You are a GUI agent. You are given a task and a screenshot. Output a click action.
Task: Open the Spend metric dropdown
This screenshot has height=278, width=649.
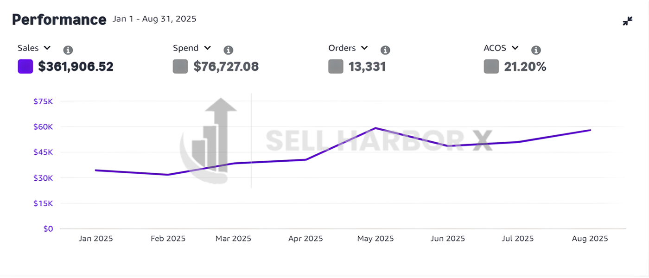click(207, 48)
